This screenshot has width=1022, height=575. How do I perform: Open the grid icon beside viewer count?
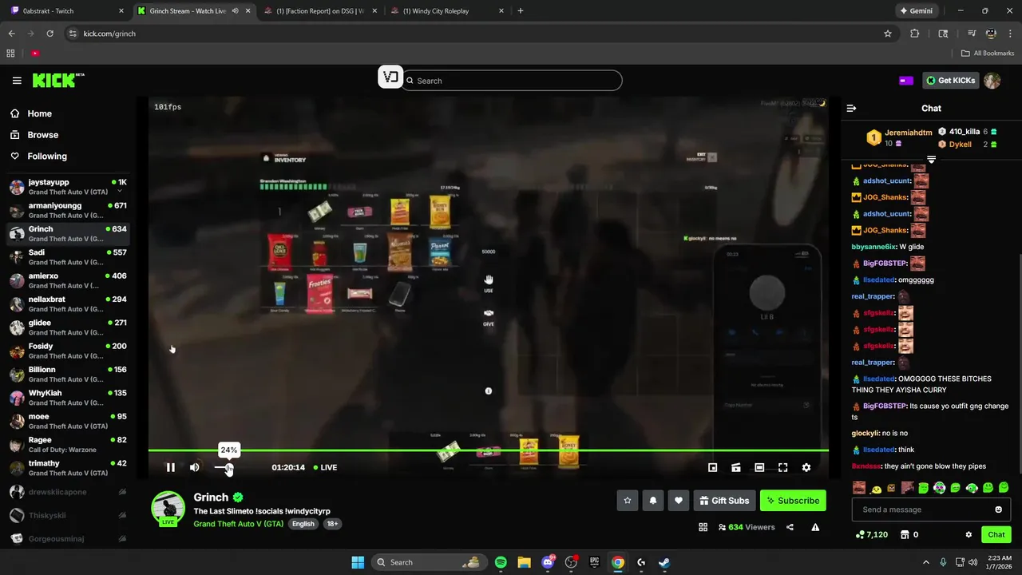point(703,527)
